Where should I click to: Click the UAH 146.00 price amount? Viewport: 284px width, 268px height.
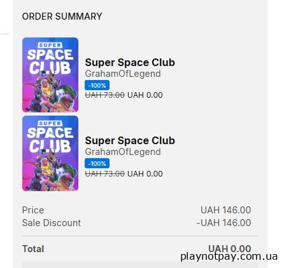tap(226, 210)
